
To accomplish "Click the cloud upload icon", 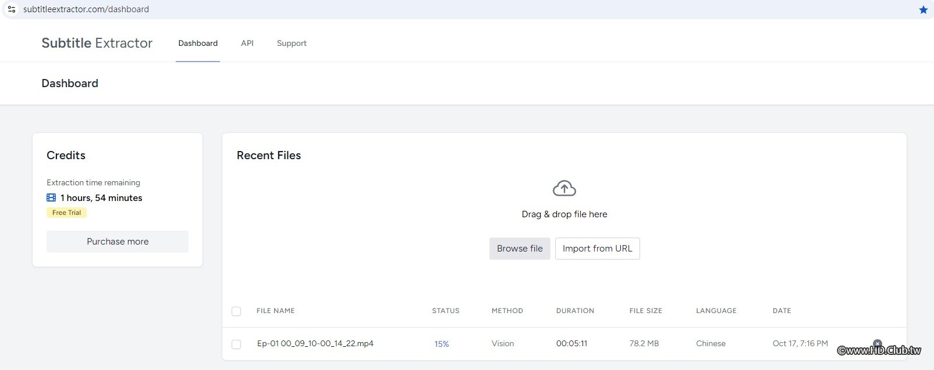I will coord(564,189).
